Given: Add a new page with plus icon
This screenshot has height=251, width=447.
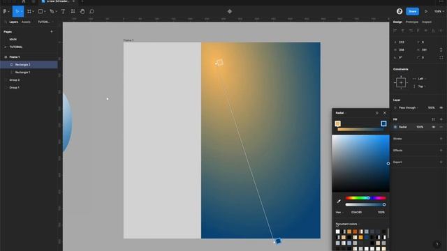Looking at the screenshot, I should (52, 31).
